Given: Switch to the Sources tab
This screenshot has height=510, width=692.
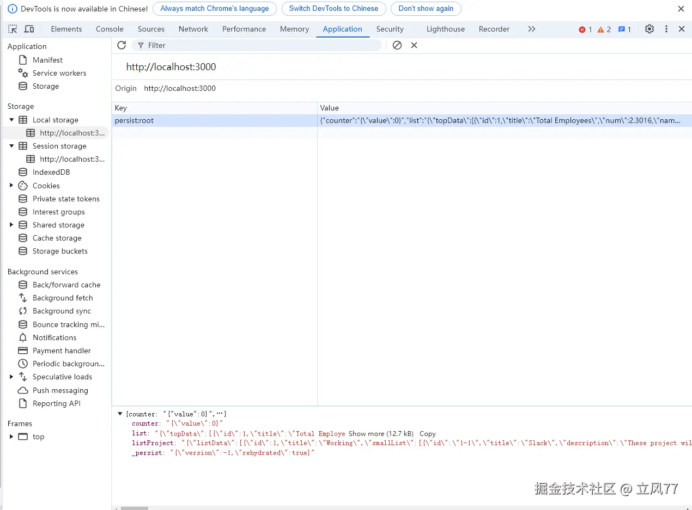Looking at the screenshot, I should click(x=151, y=29).
